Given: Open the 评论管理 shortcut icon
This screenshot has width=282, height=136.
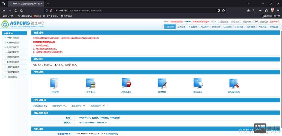Looking at the screenshot, I should 162,84.
